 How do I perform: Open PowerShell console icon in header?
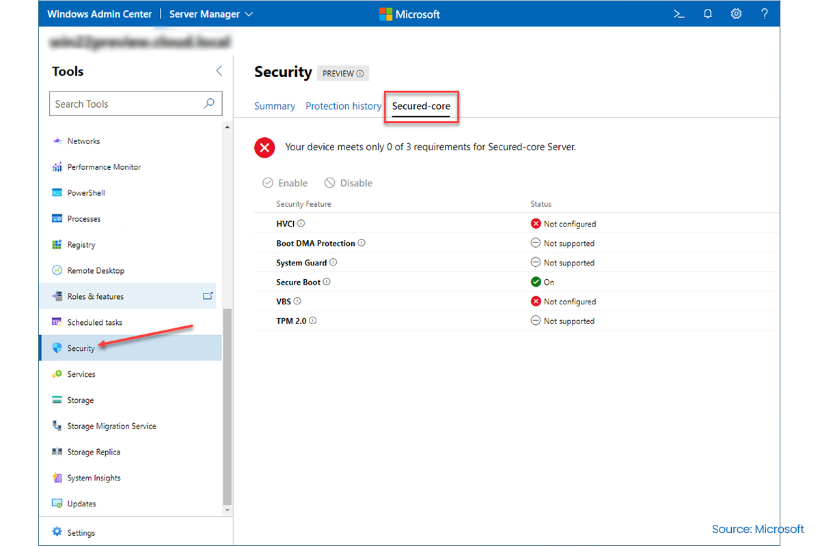tap(679, 14)
